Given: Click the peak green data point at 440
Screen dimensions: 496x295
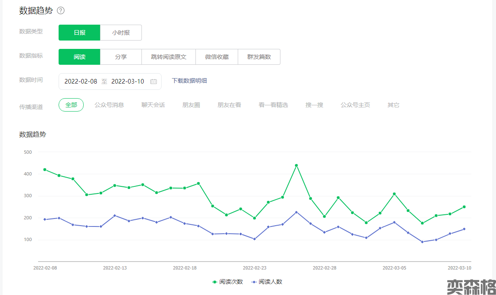Looking at the screenshot, I should 296,165.
